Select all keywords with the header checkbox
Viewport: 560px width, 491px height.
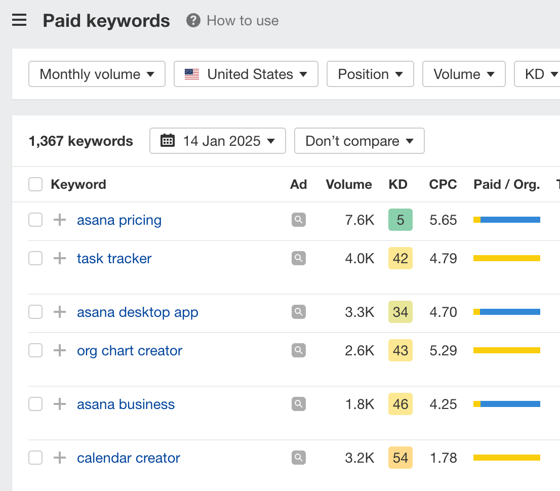(35, 184)
